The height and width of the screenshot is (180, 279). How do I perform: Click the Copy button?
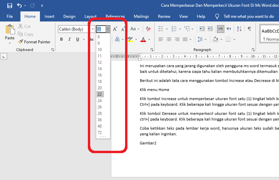click(x=25, y=34)
